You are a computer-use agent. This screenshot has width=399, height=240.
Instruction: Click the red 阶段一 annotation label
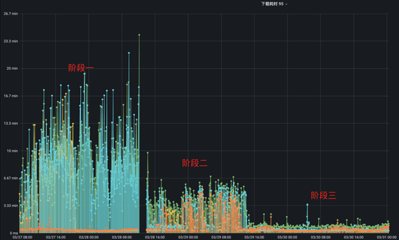click(x=81, y=68)
